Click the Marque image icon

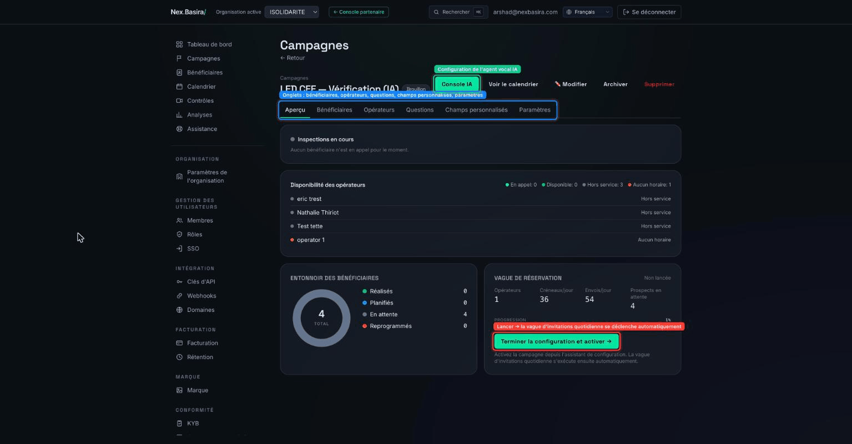coord(179,390)
